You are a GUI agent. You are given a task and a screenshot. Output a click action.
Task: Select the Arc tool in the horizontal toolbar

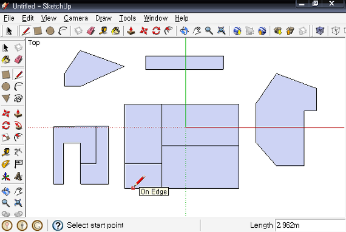click(63, 31)
